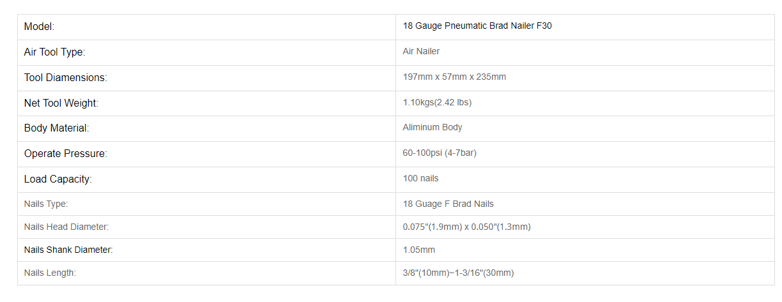Screen dimensions: 782x302
Task: Click the '100 nails' value cell
Action: point(585,180)
